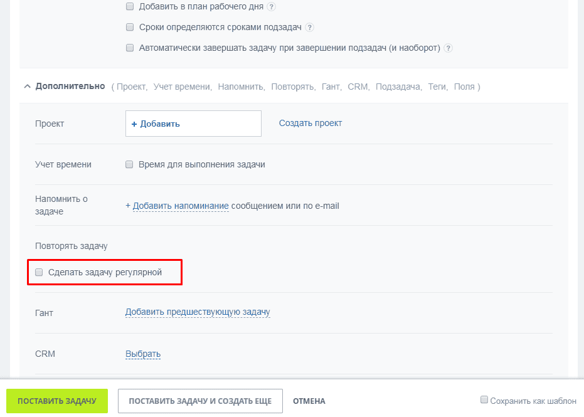Click help icon next to 'Добавить в план рабочего дня'
This screenshot has width=584, height=417.
(271, 7)
